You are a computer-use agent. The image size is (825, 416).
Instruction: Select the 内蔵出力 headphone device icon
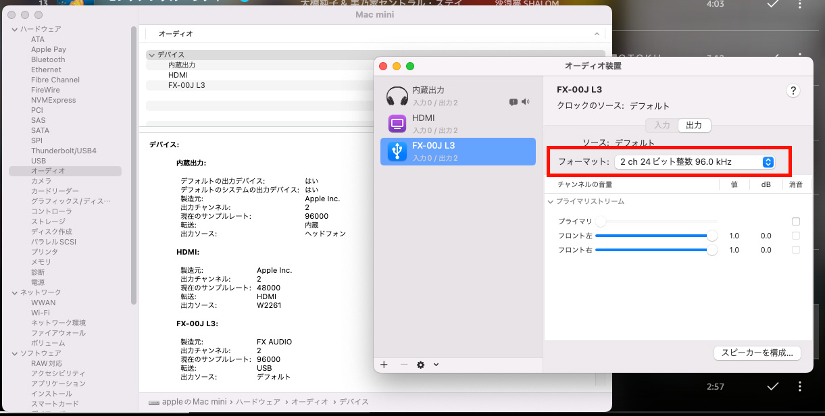[x=397, y=96]
